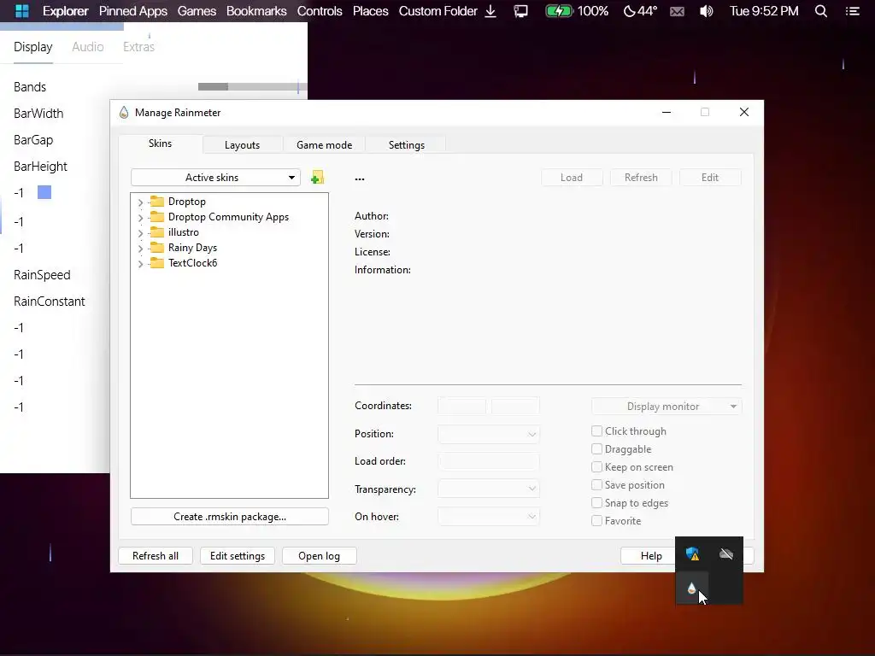
Task: Click the battery charging icon
Action: click(x=559, y=11)
